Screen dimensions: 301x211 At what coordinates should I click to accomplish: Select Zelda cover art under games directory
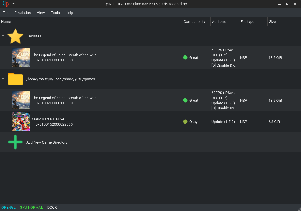[x=21, y=100]
